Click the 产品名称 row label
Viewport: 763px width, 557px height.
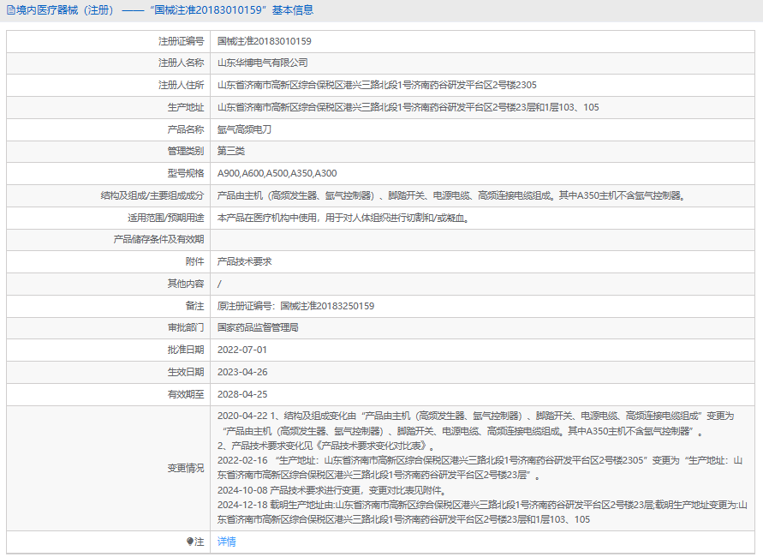[x=186, y=129]
